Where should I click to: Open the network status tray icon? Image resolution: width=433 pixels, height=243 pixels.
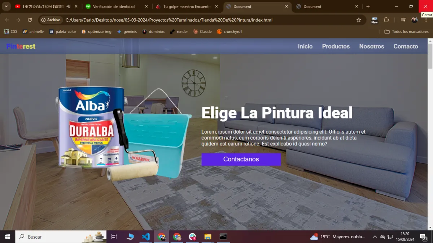point(390,237)
